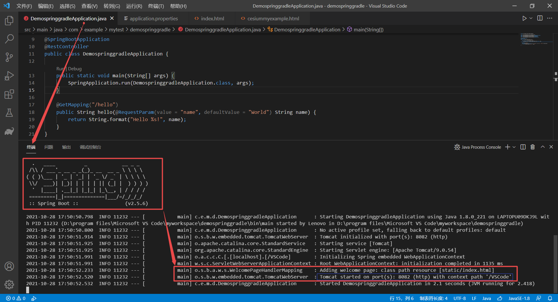
Task: Switch to 输出 panel tab
Action: tap(67, 147)
